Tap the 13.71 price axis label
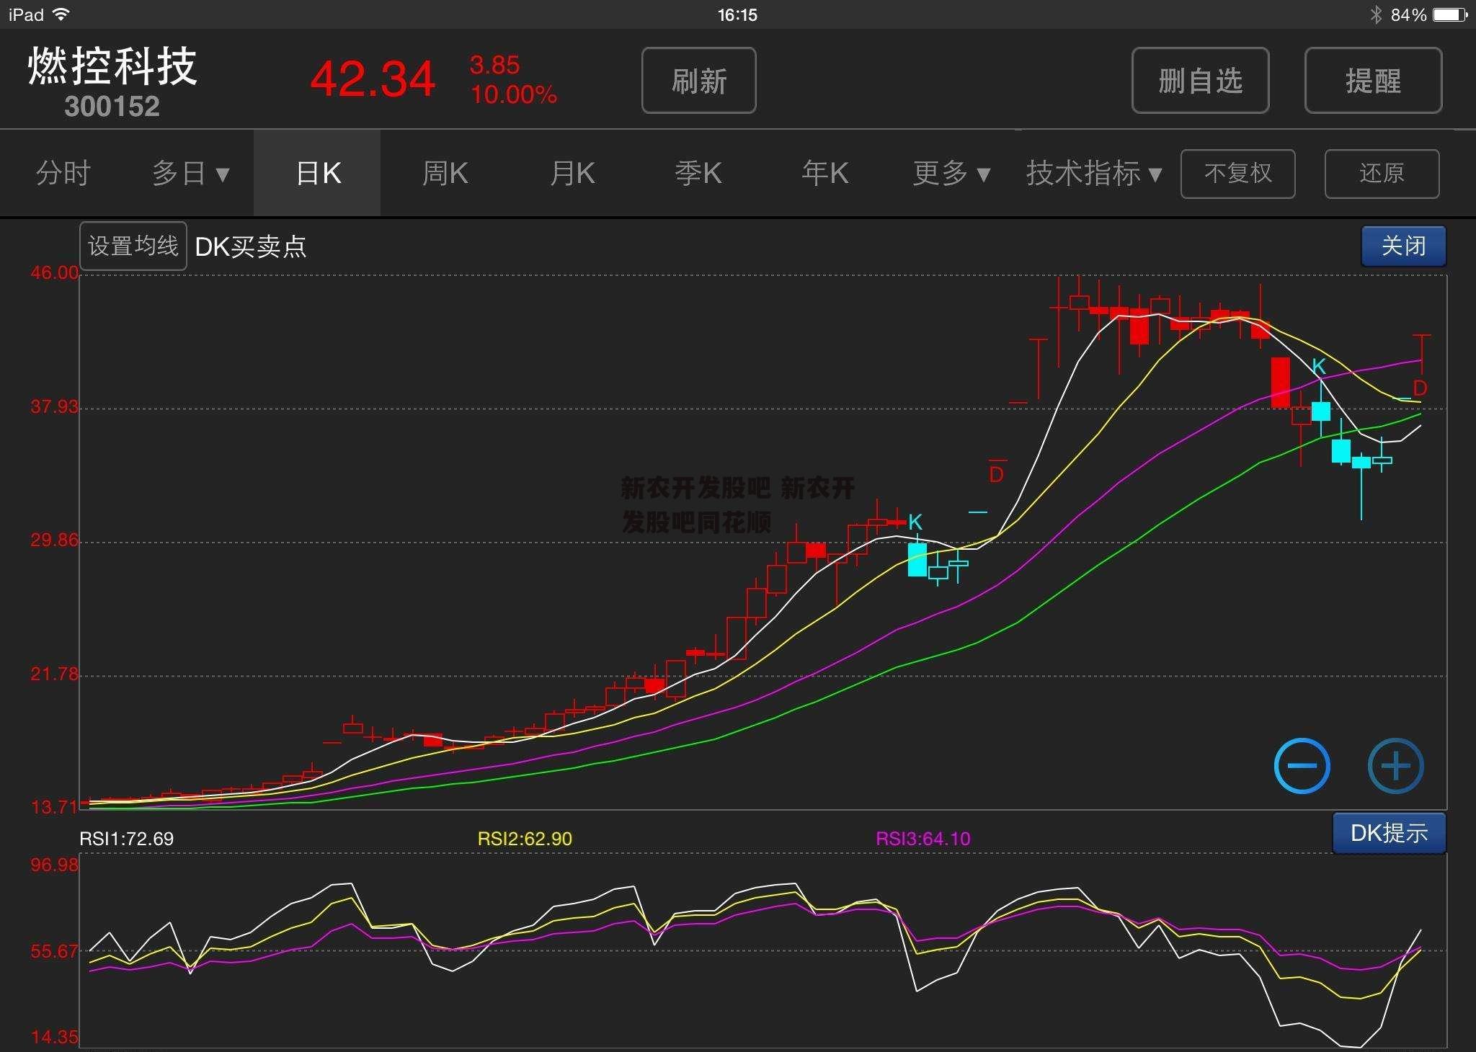1476x1052 pixels. (55, 807)
